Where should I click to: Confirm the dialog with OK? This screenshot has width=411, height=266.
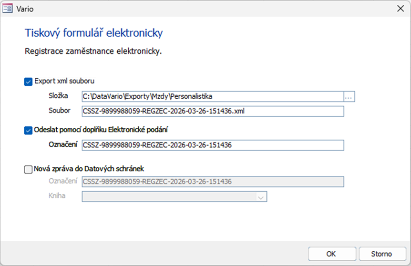(332, 254)
